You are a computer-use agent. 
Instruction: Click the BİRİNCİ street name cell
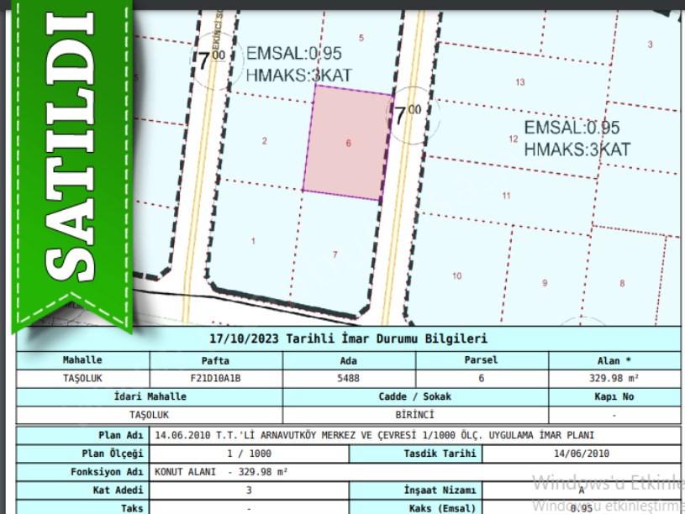click(x=414, y=415)
